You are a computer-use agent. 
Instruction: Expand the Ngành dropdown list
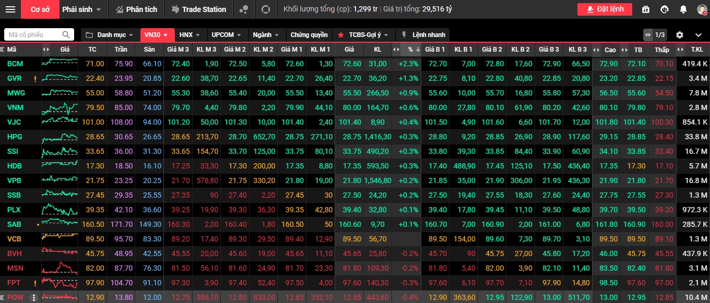pyautogui.click(x=266, y=35)
